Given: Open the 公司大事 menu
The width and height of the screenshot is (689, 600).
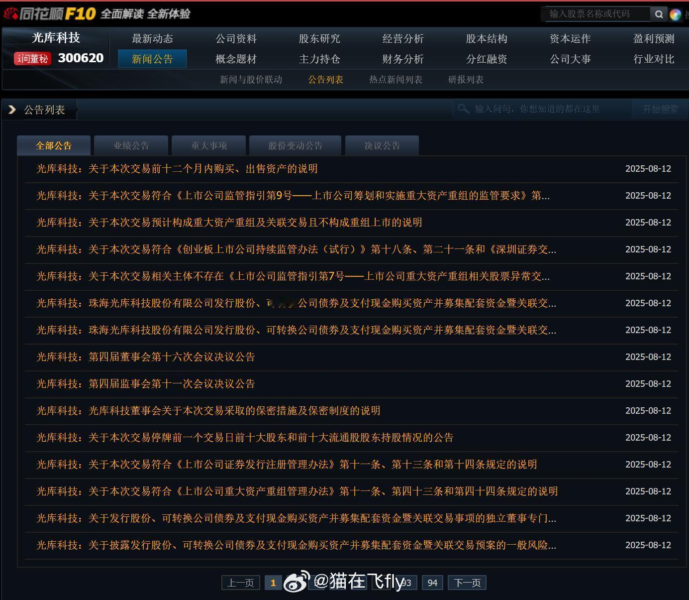Looking at the screenshot, I should pos(570,59).
